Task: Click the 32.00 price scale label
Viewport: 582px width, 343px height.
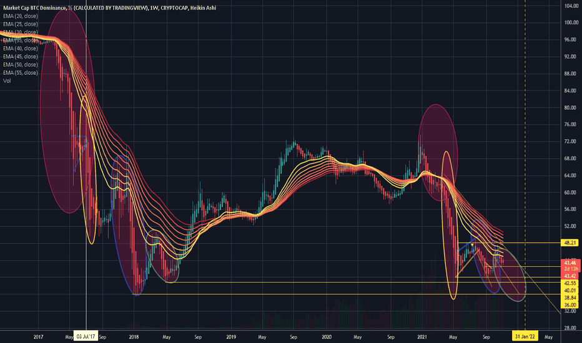Action: pyautogui.click(x=571, y=311)
